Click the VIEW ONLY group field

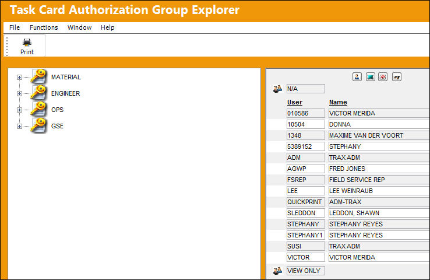coord(306,271)
